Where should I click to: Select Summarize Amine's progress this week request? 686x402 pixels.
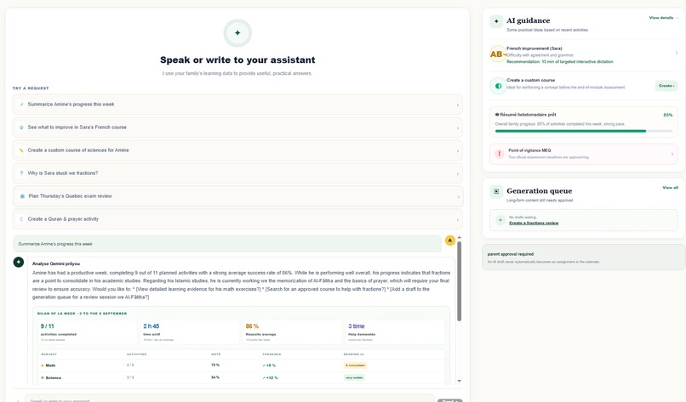[237, 105]
